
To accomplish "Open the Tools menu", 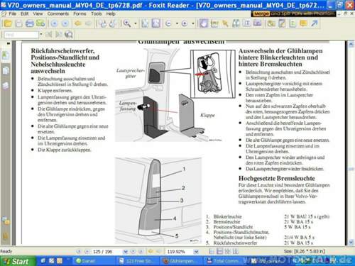I will point(97,13).
